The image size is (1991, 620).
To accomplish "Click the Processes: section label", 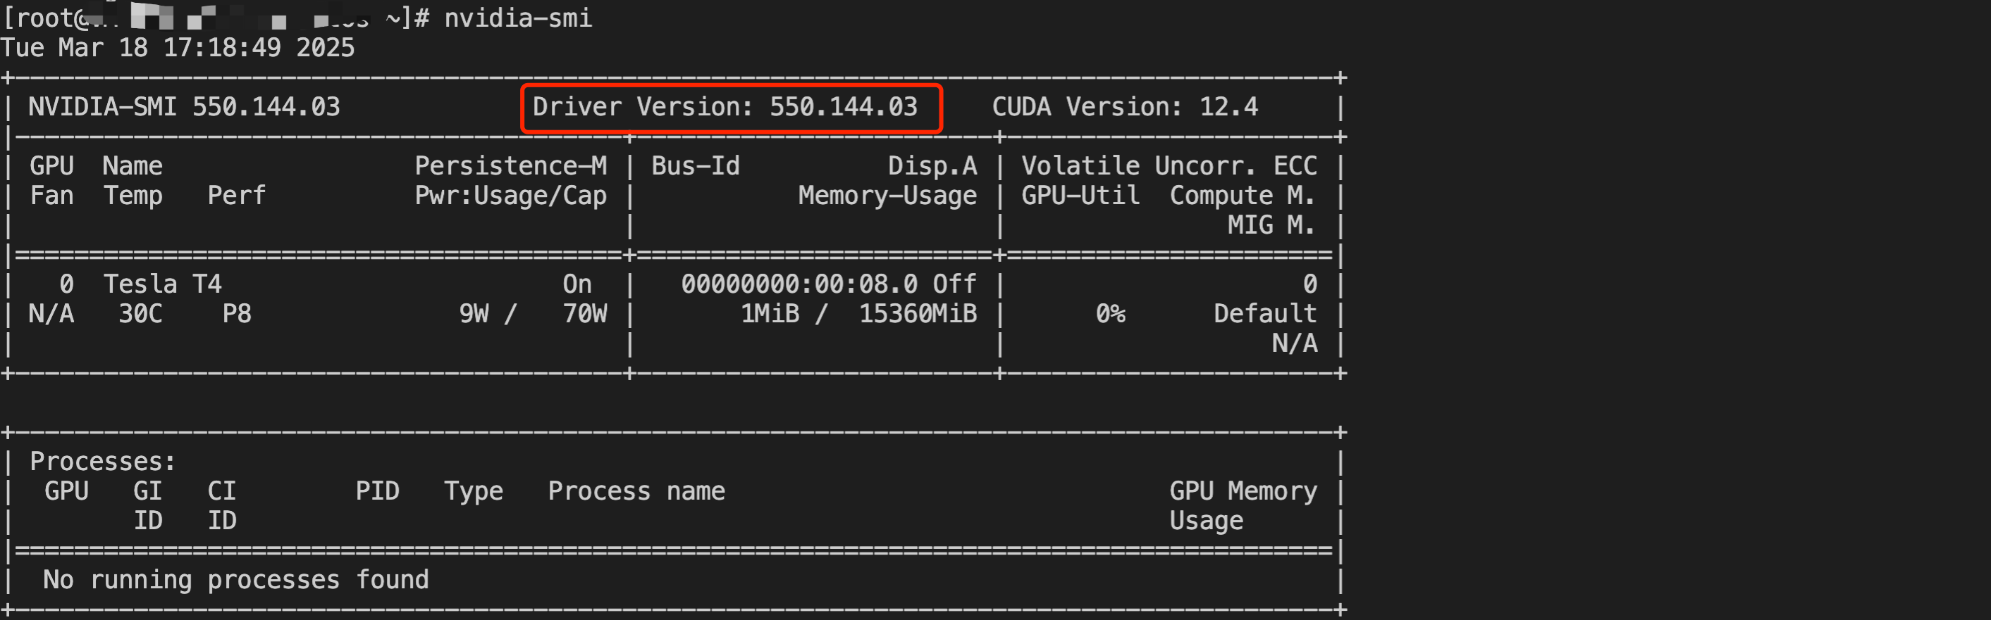I will [x=103, y=462].
